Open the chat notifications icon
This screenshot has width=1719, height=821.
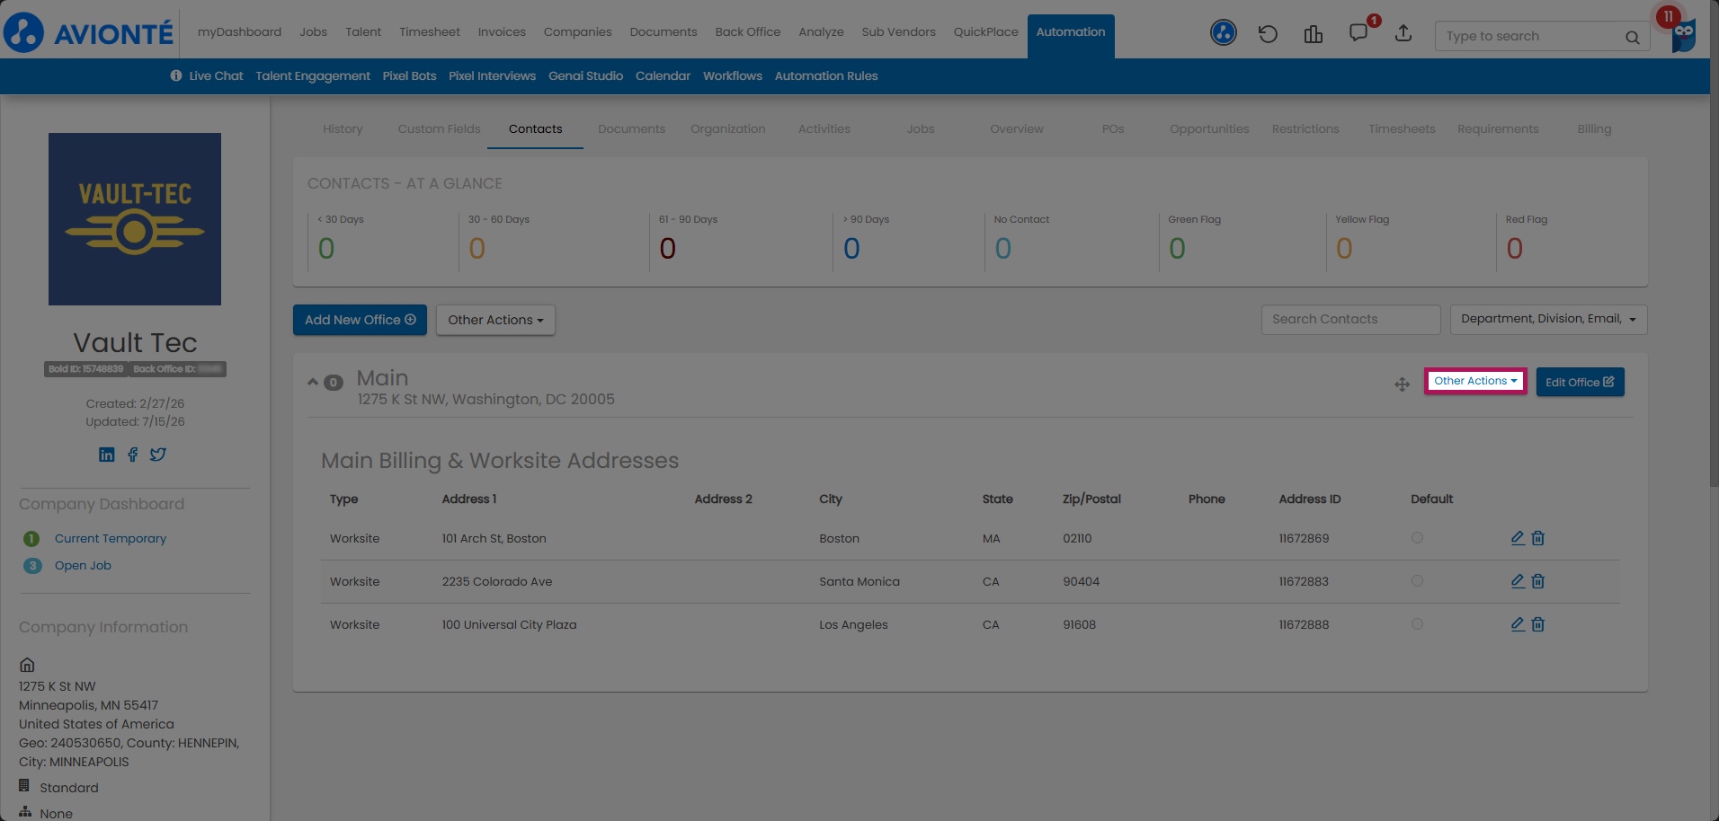pyautogui.click(x=1358, y=33)
